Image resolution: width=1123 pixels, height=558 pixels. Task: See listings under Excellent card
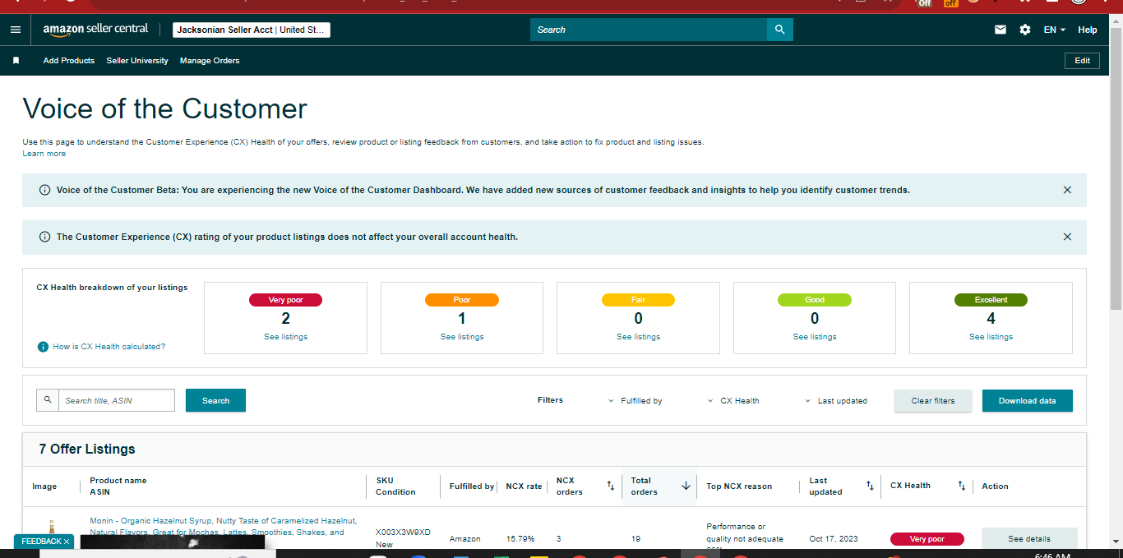tap(991, 337)
